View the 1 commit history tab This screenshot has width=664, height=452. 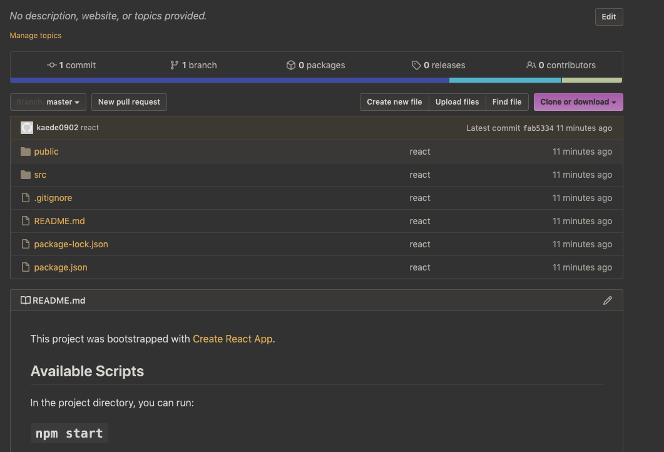[x=72, y=65]
